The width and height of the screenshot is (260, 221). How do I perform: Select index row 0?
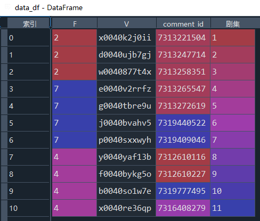[28, 38]
